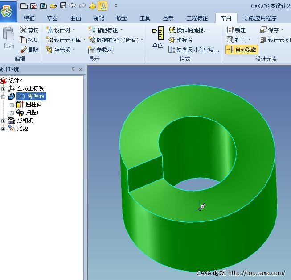Click the undo arrow in quick access toolbar
Screen dimensions: 291x280
coord(73,6)
